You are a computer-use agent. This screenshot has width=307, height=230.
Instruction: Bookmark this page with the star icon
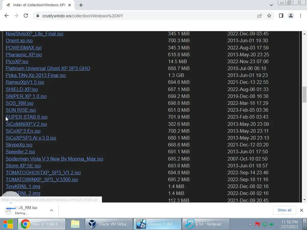pyautogui.click(x=269, y=16)
